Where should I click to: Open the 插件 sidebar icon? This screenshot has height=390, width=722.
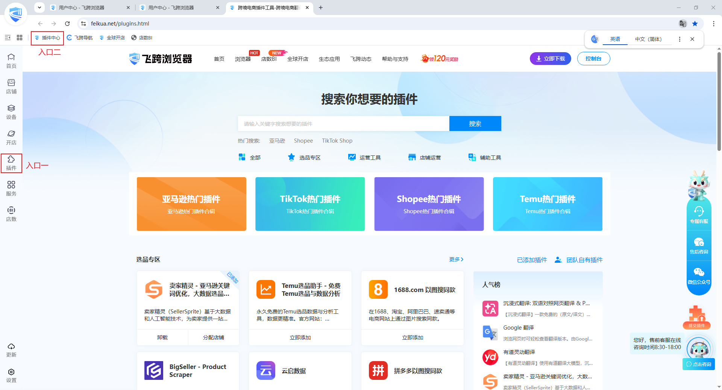click(x=11, y=163)
